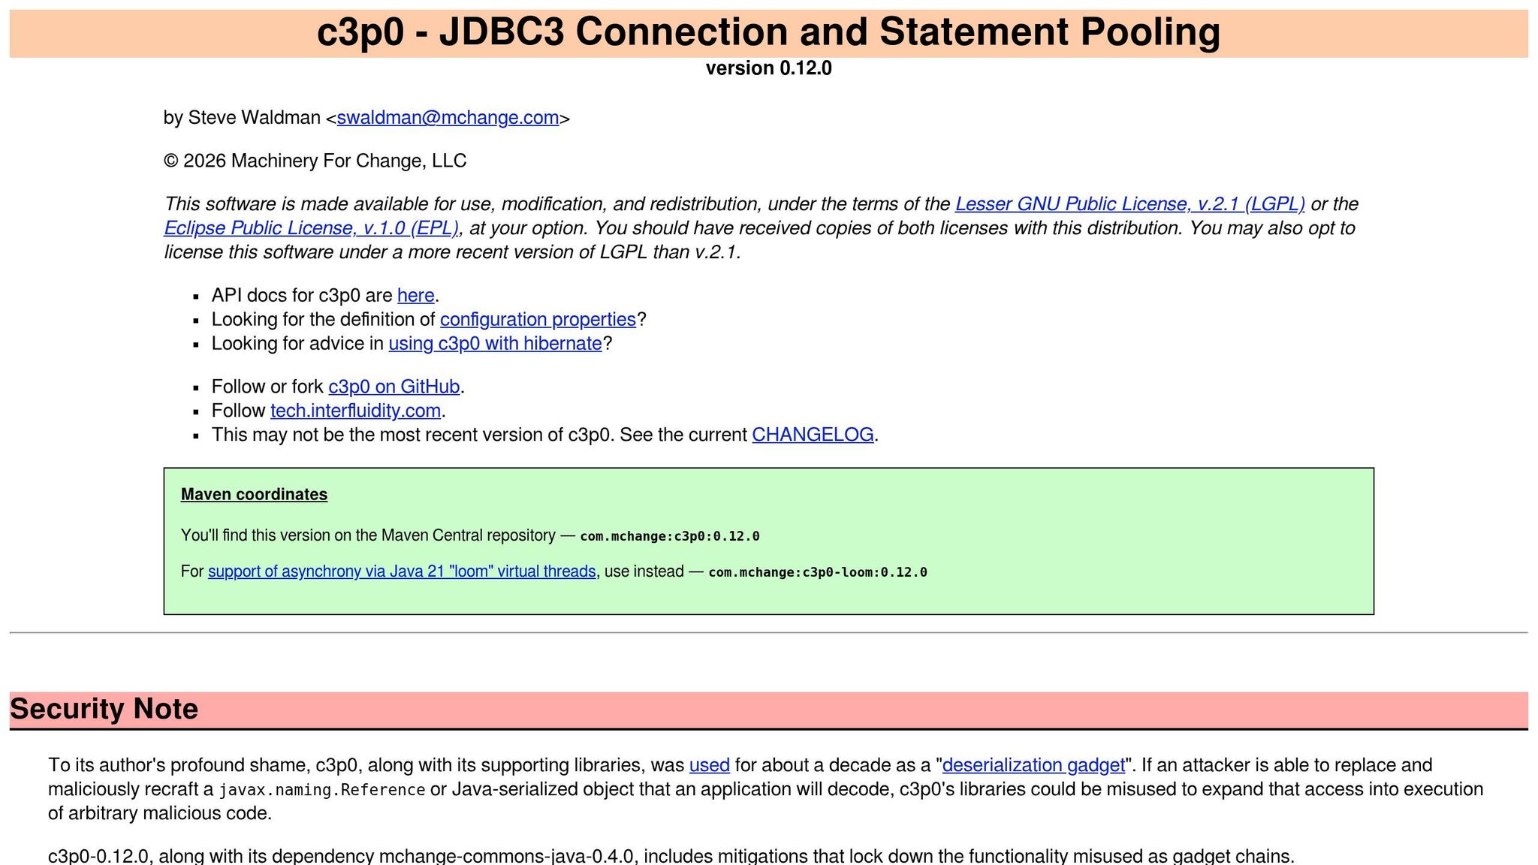Open the Eclipse Public License v.1.0 link
This screenshot has width=1538, height=865.
[311, 228]
